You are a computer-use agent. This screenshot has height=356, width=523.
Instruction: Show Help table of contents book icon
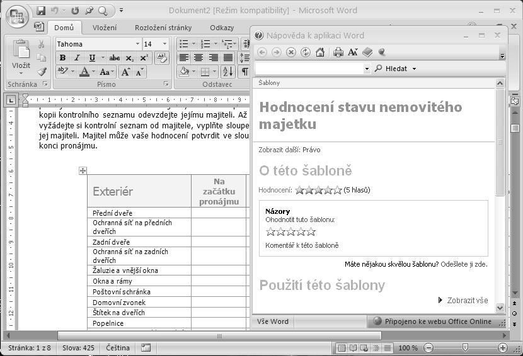[367, 52]
